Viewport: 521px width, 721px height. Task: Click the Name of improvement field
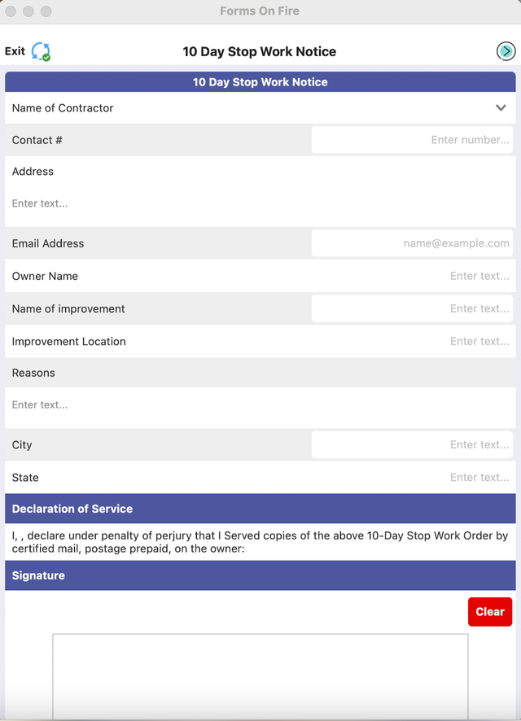412,308
